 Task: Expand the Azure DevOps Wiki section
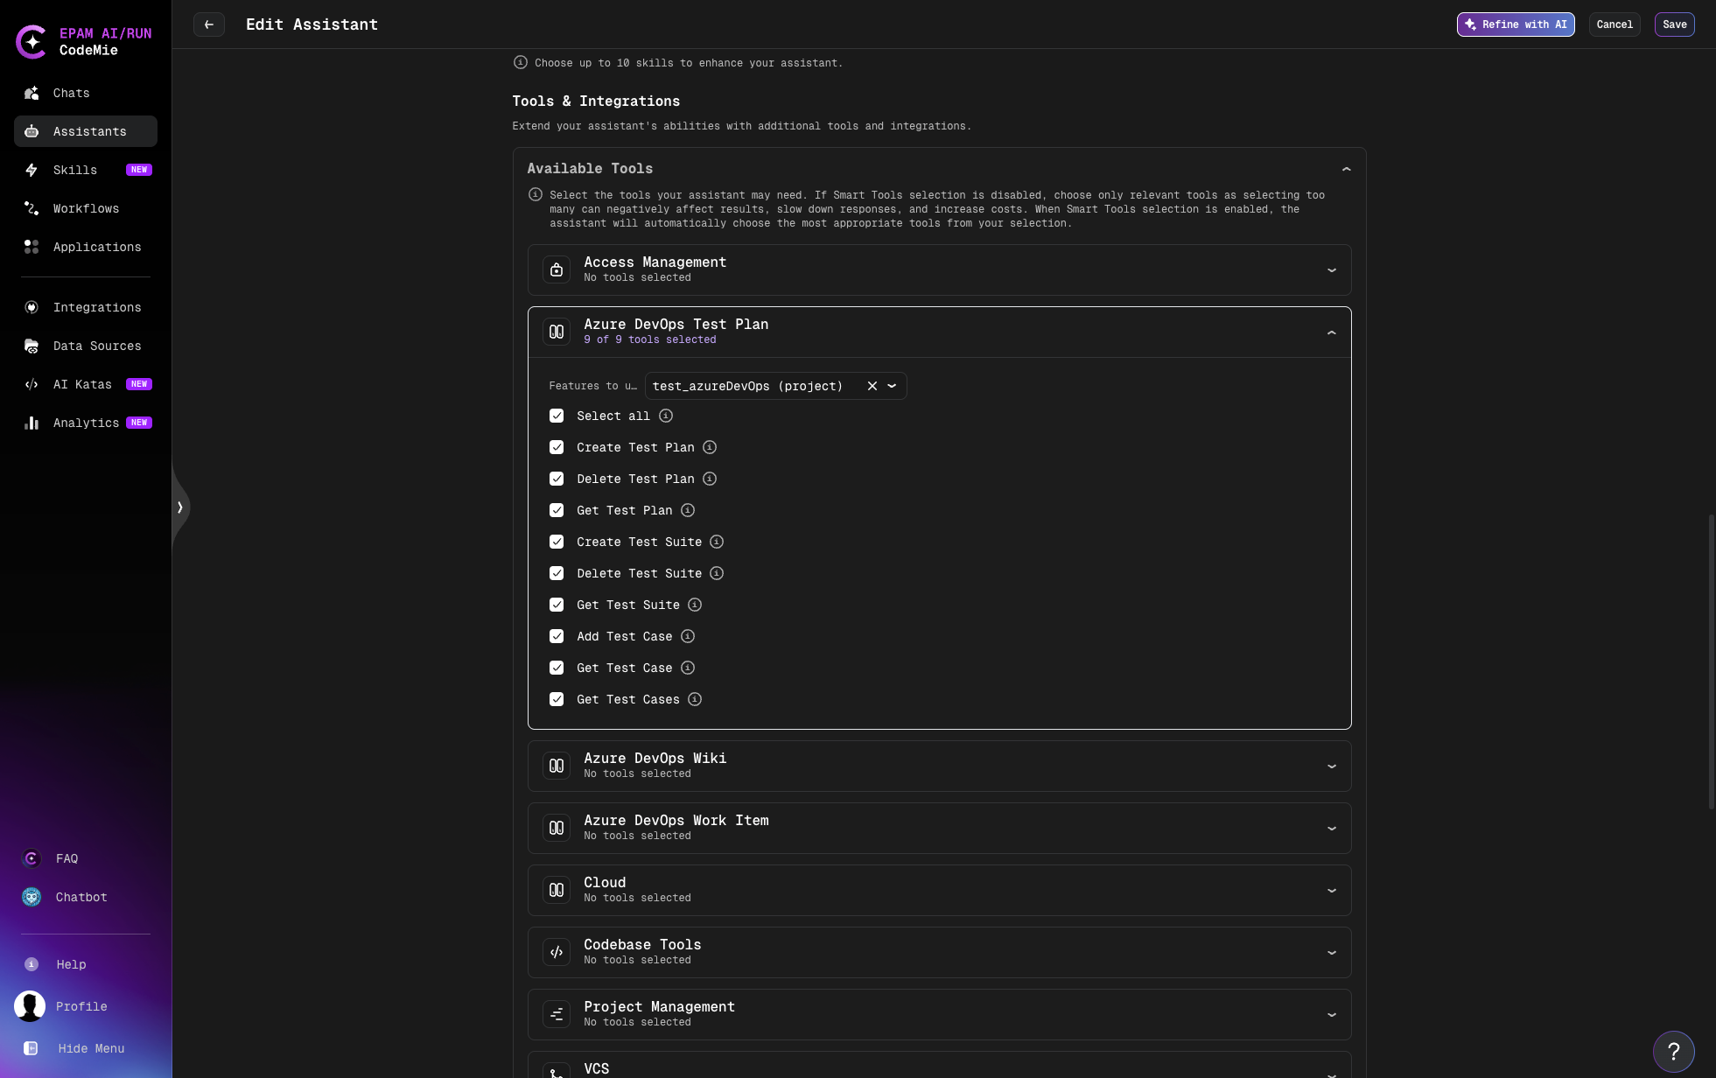pos(1331,766)
